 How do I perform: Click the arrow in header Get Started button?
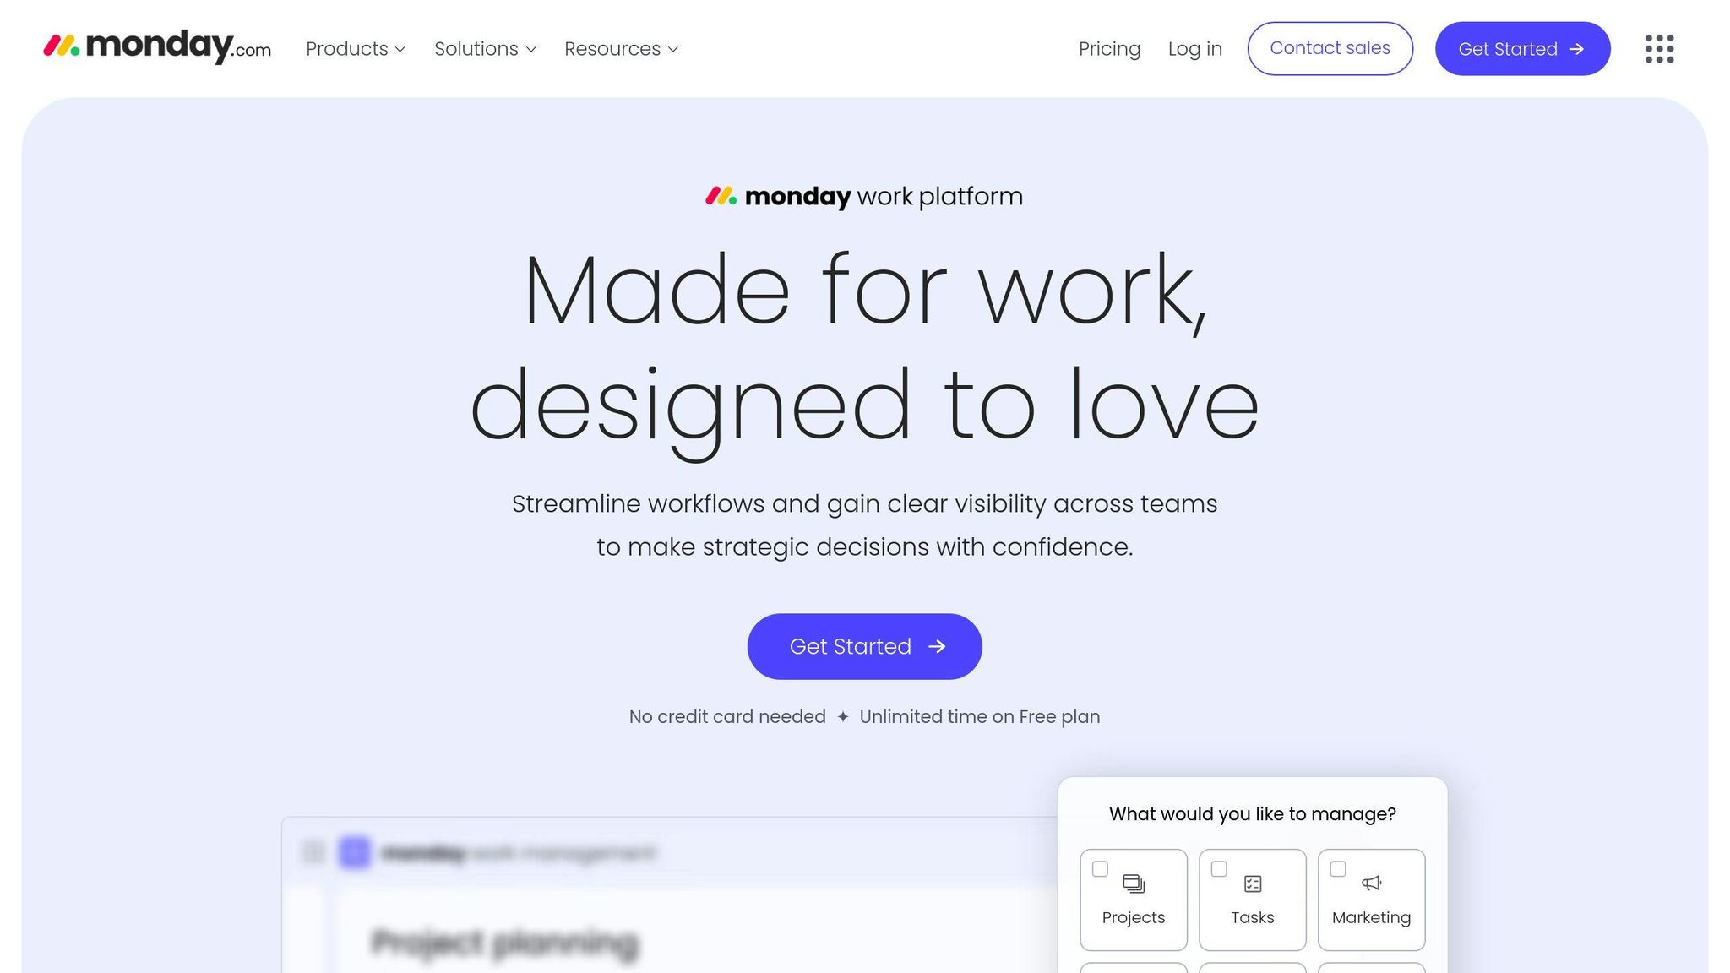coord(1576,49)
